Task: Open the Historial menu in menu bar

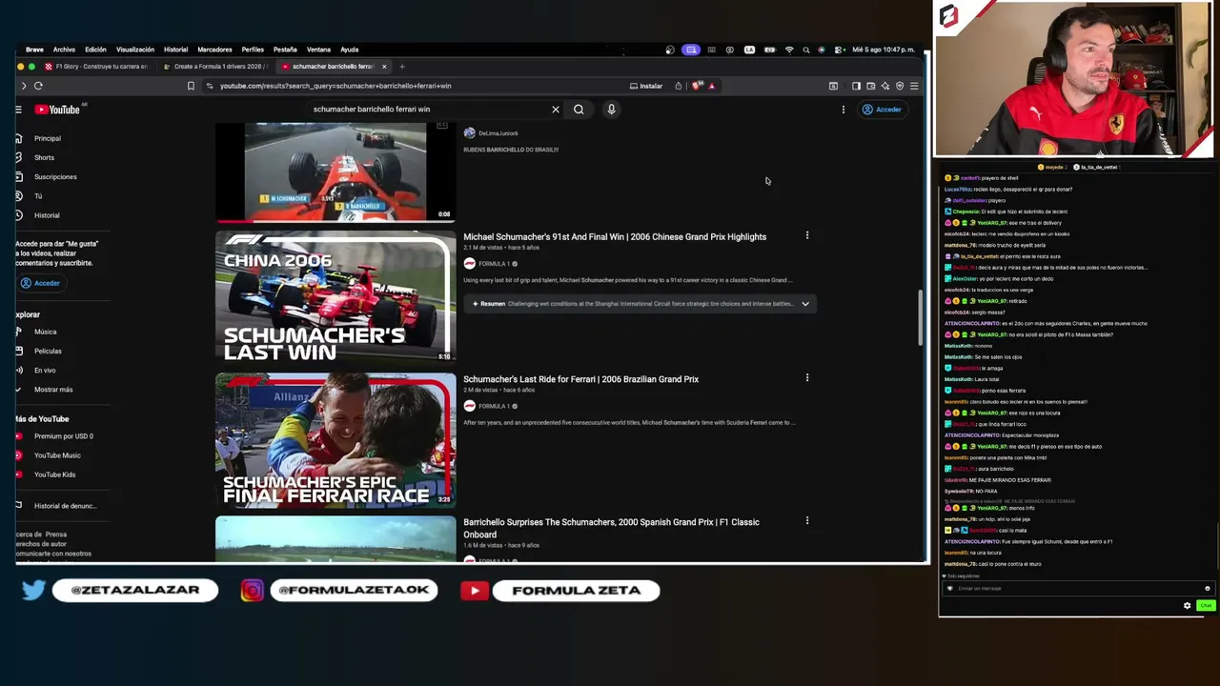Action: tap(175, 50)
